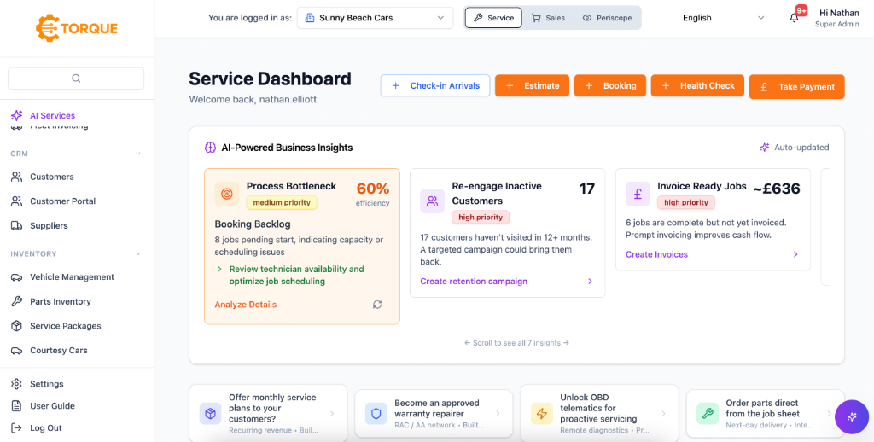Collapse the Inventory section
The image size is (874, 442).
click(x=138, y=253)
